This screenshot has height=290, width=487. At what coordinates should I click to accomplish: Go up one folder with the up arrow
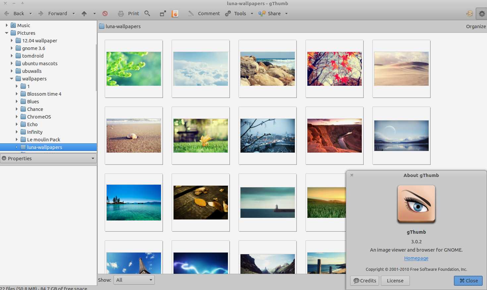pyautogui.click(x=84, y=14)
